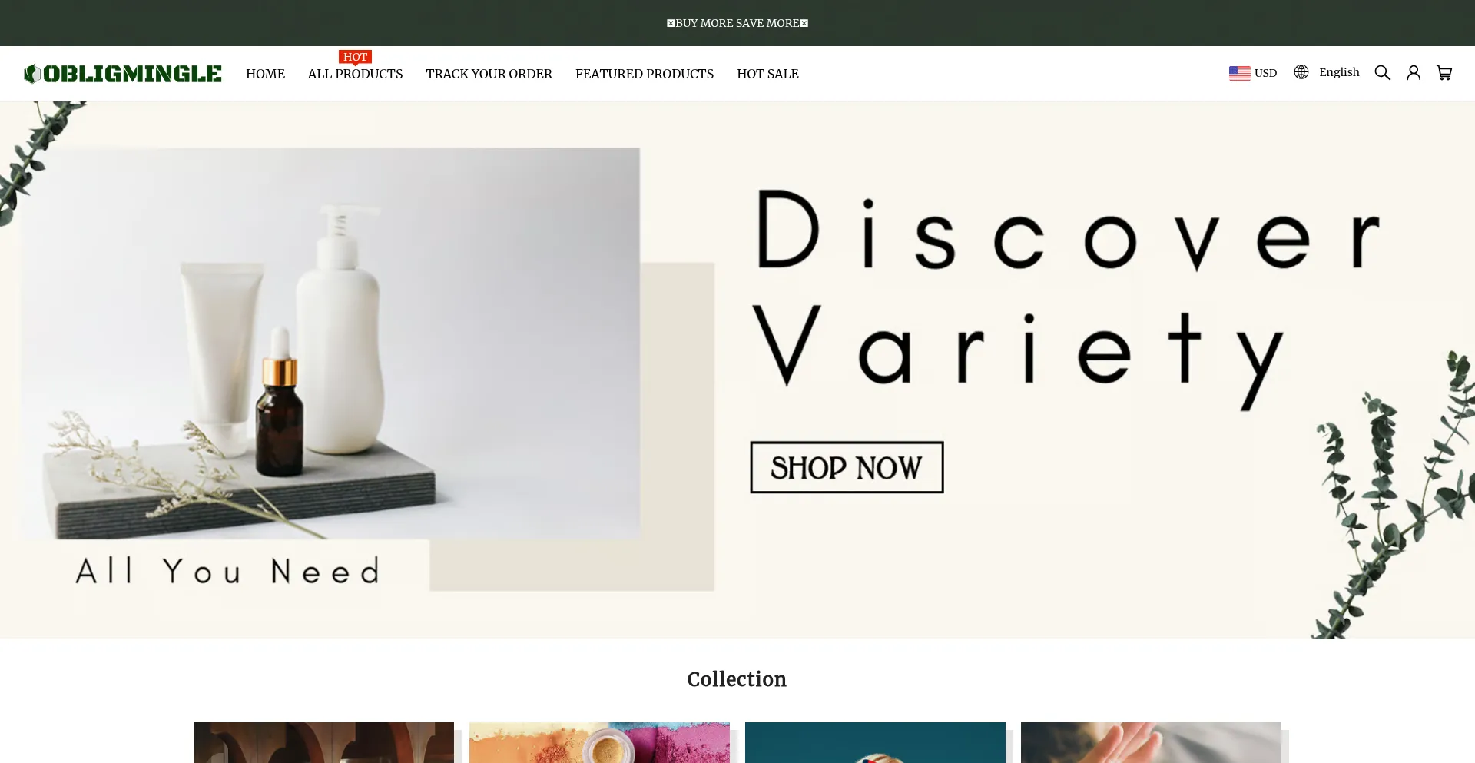Open TRACK YOUR ORDER page

489,74
